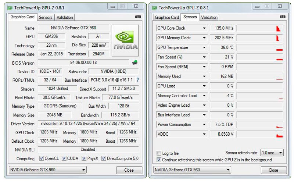Click GPU-Z app icon in right title bar

pos(154,8)
